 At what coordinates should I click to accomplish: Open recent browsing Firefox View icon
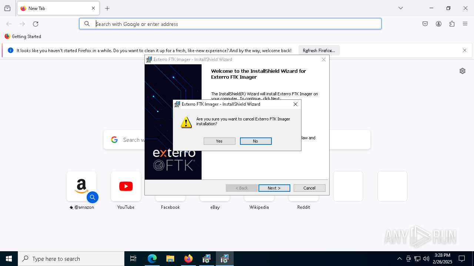tap(7, 8)
